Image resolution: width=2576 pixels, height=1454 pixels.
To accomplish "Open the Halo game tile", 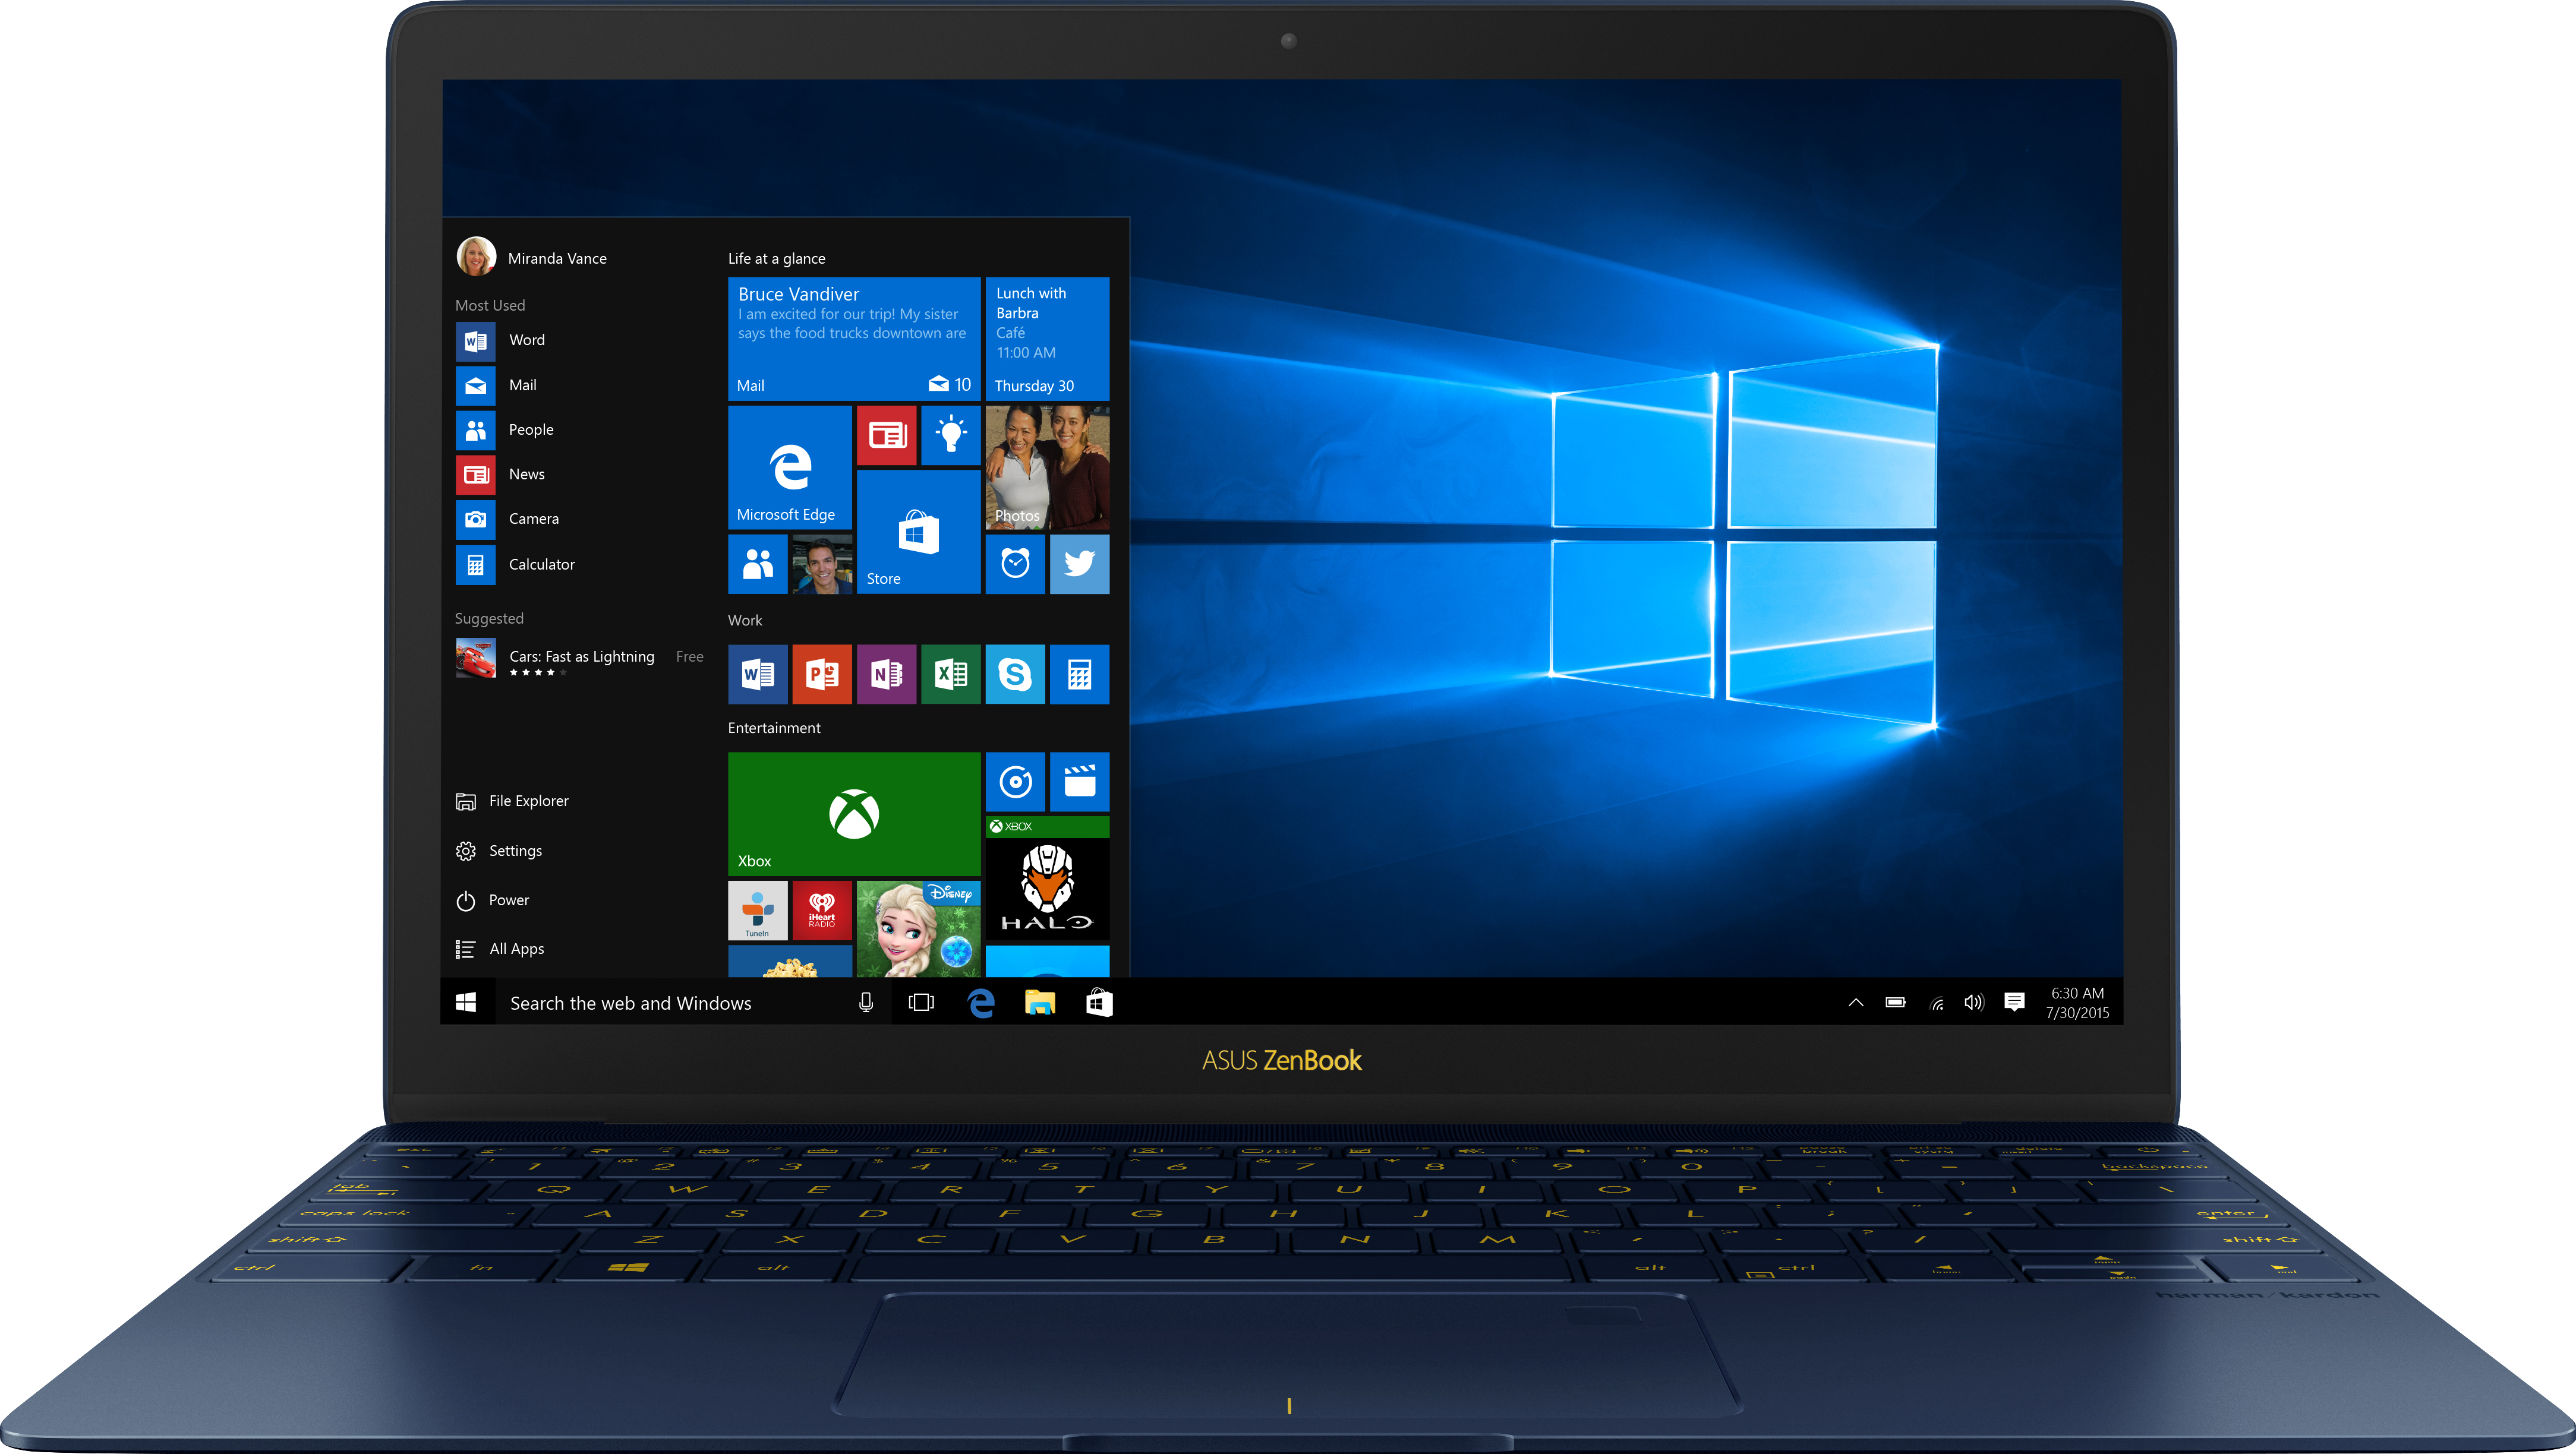I will [1047, 878].
